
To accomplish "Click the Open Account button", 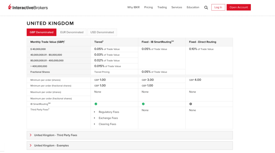I will pos(239,7).
